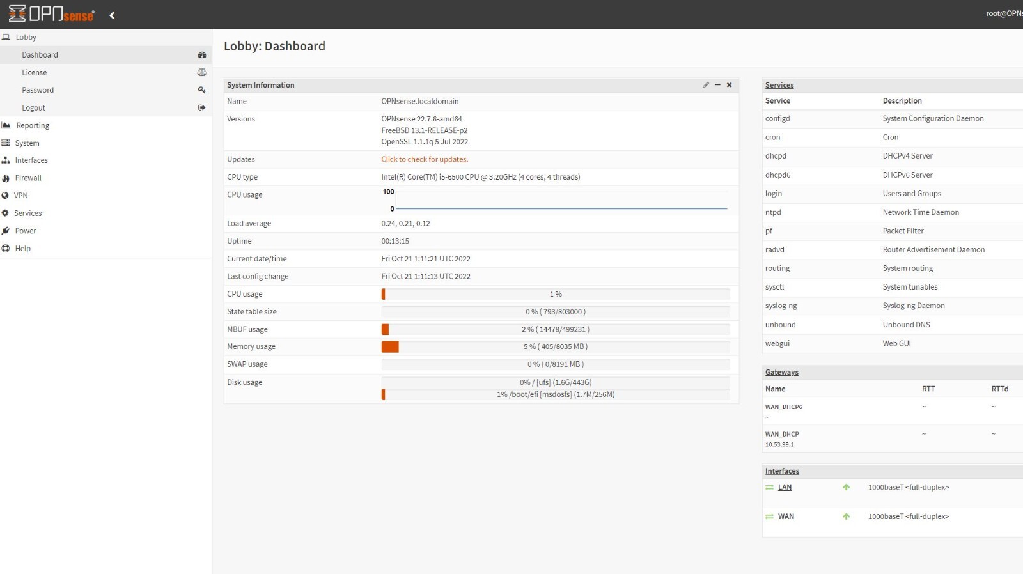Click the SWAP usage progress bar

tap(556, 364)
